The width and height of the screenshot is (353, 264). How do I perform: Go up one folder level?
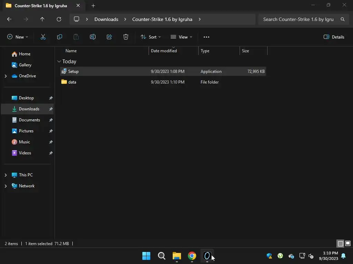[x=42, y=19]
